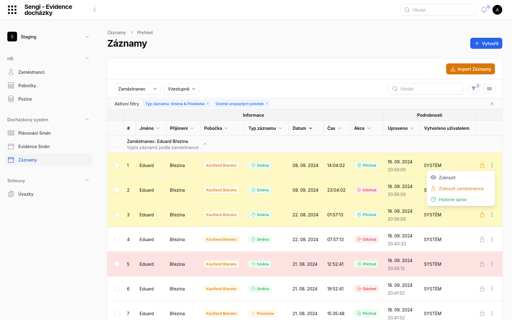Clear all active filters with X

point(492,104)
